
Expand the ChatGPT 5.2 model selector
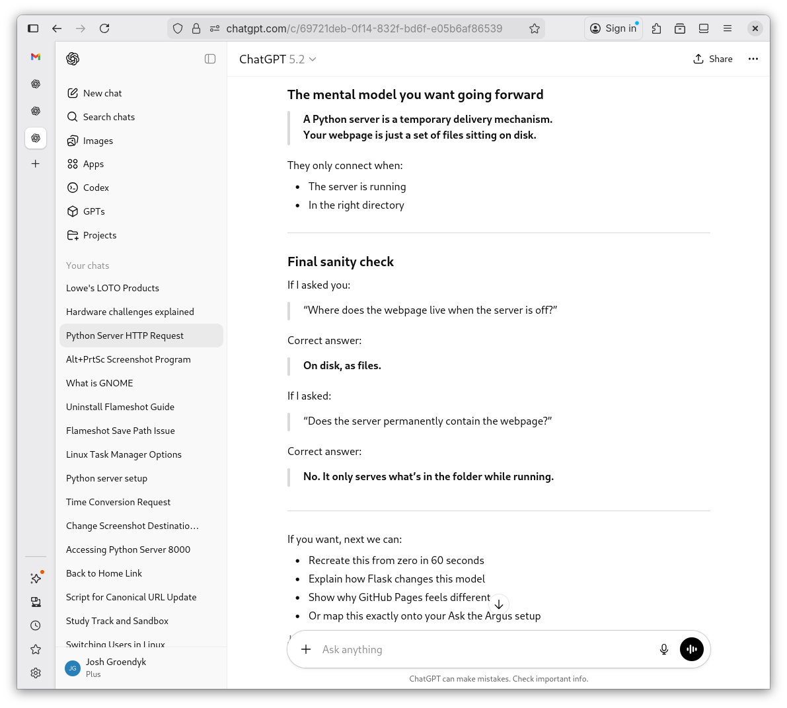[x=278, y=59]
